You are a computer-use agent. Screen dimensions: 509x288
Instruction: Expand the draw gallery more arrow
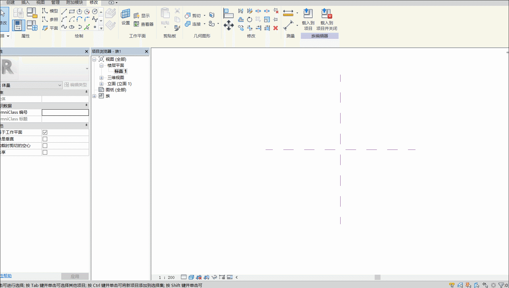point(101,28)
